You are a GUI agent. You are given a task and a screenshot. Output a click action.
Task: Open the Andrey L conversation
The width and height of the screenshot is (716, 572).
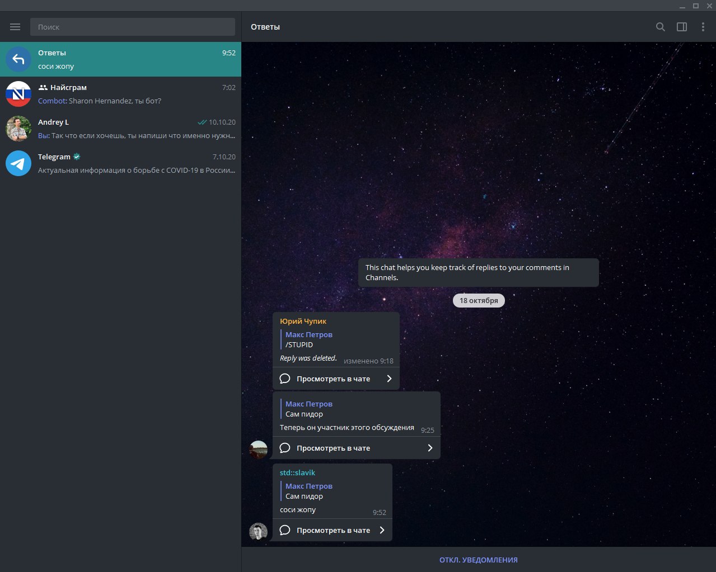coord(120,129)
